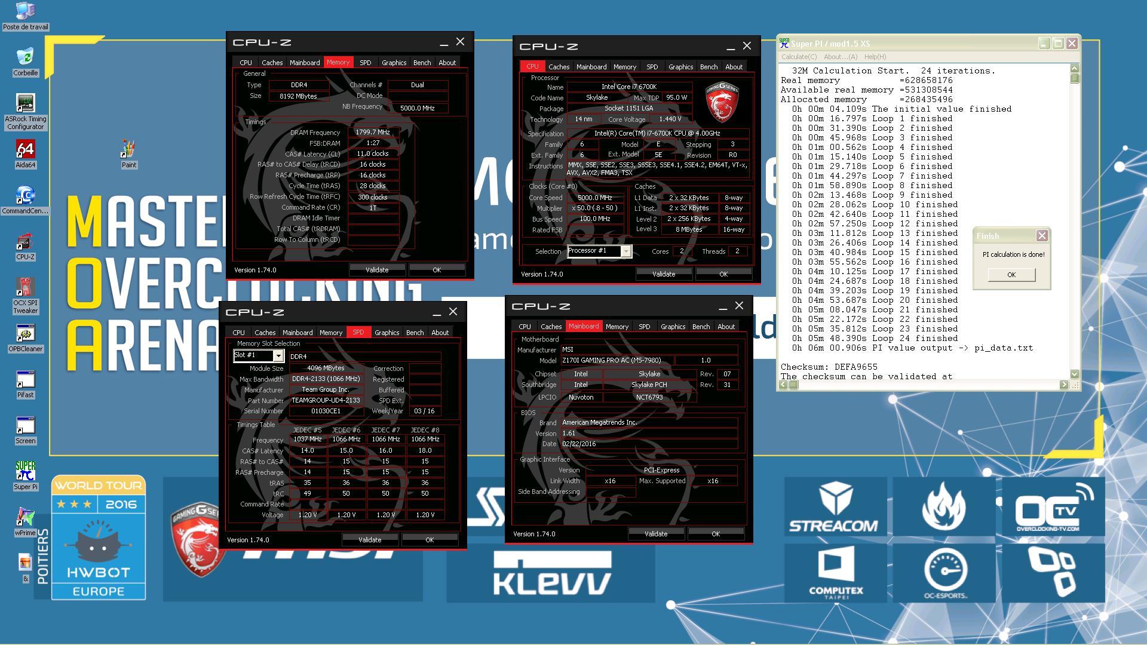Click the Serial Number 01030CE1 value
This screenshot has height=645, width=1147.
pyautogui.click(x=326, y=411)
